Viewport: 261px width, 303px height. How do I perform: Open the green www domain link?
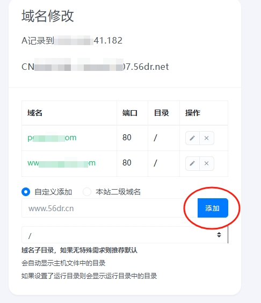61,163
